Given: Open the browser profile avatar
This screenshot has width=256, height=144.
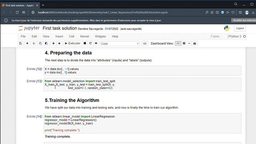Looking at the screenshot, I should point(247,12).
